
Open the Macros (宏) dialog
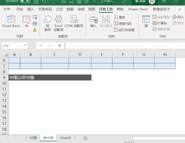[x=27, y=21]
